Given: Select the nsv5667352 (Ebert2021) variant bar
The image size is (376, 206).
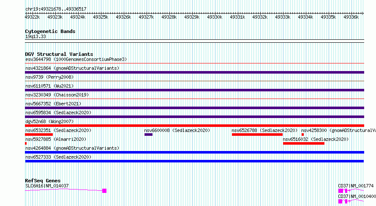Looking at the screenshot, I should coord(194,108).
